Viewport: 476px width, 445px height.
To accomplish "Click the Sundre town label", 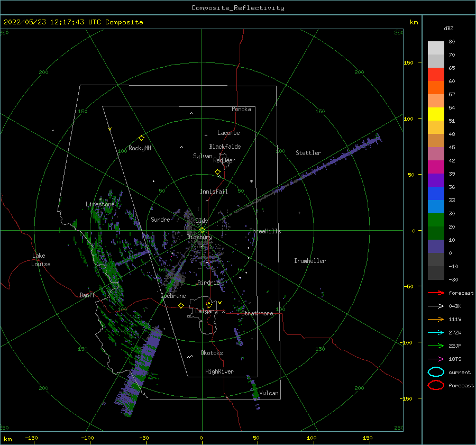I will coord(160,219).
